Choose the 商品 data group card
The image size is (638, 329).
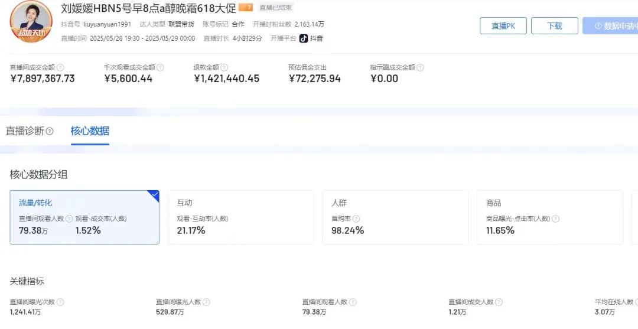549,217
